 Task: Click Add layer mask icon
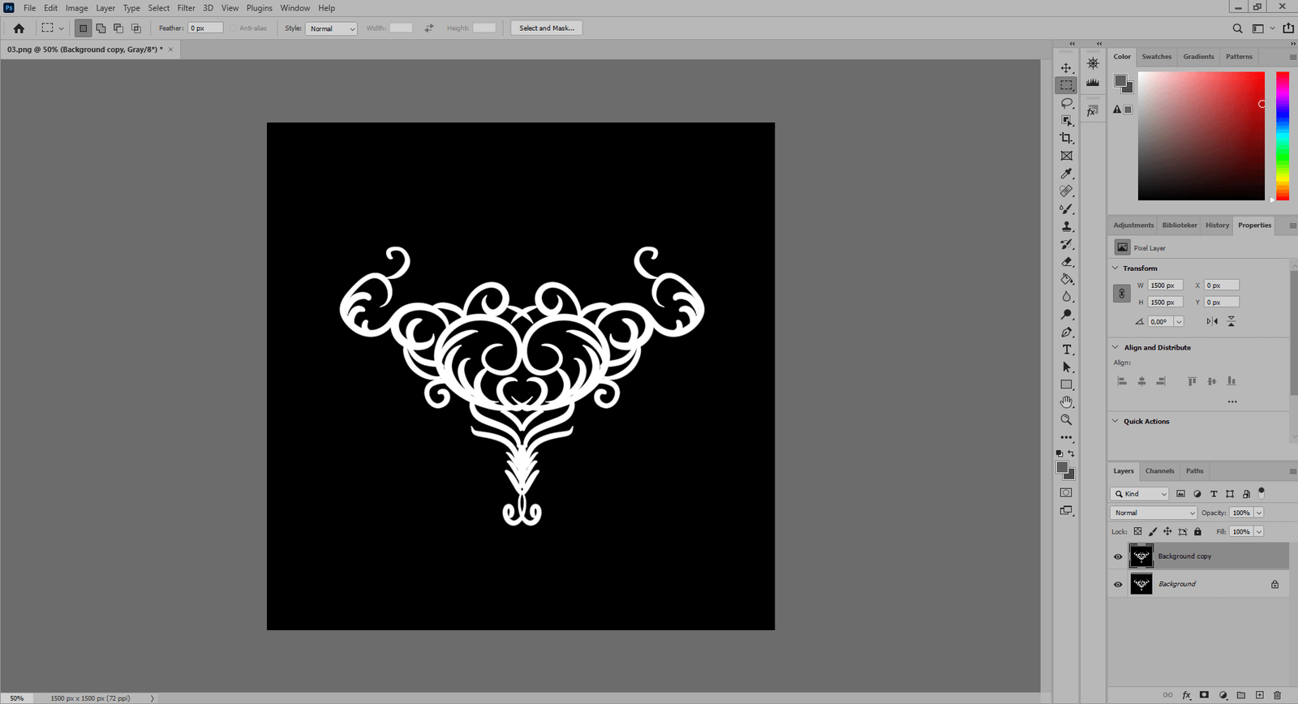click(x=1204, y=695)
